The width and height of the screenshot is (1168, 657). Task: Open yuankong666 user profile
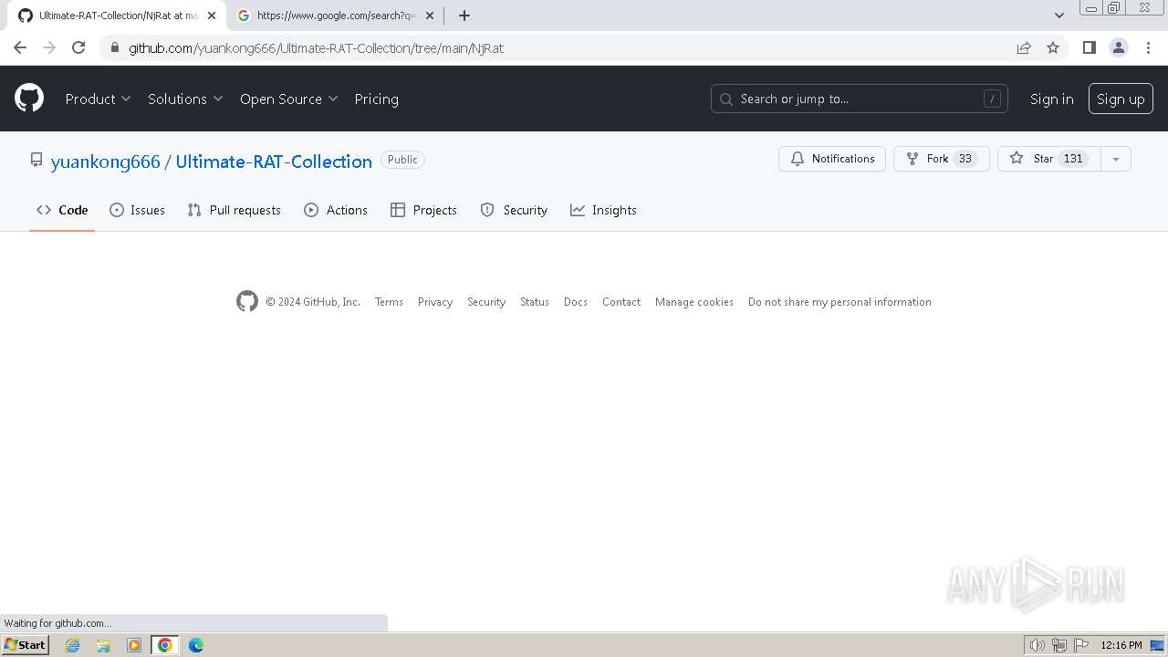106,162
